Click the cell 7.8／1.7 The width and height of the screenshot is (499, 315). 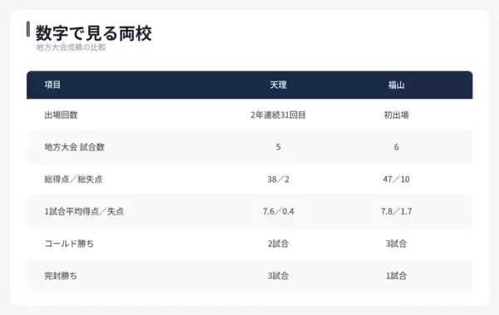[x=396, y=211]
